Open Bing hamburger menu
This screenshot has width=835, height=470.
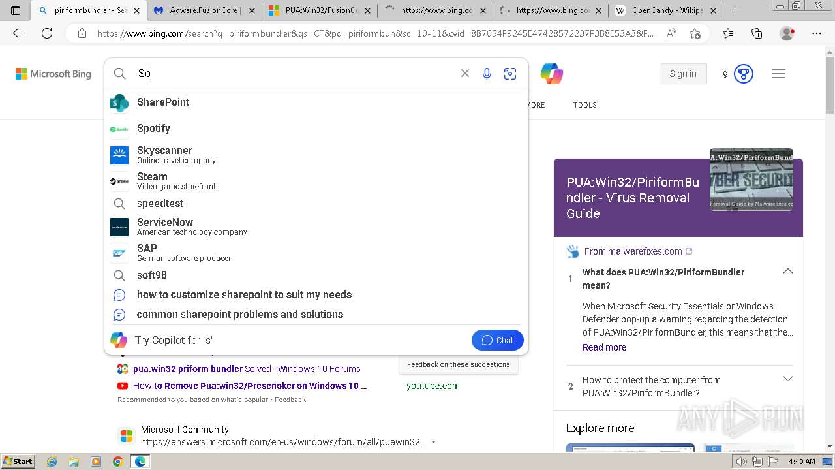(779, 74)
